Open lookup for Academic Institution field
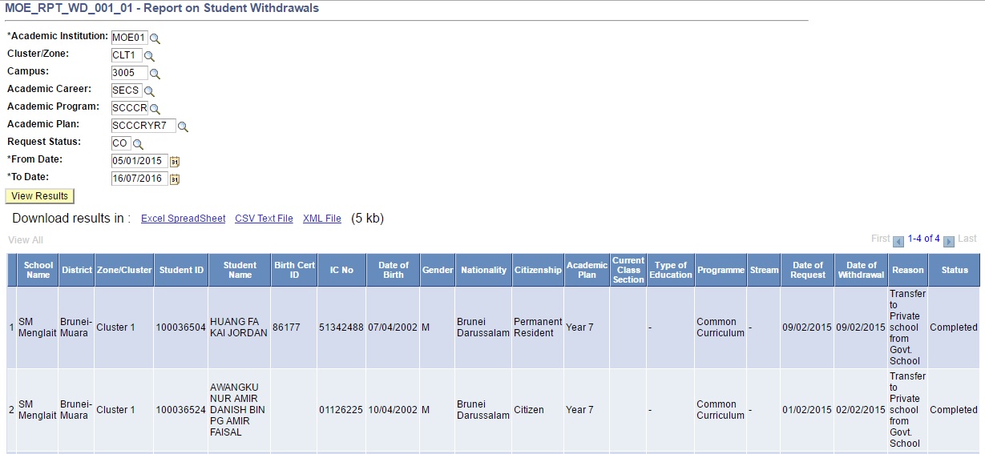 (x=155, y=38)
